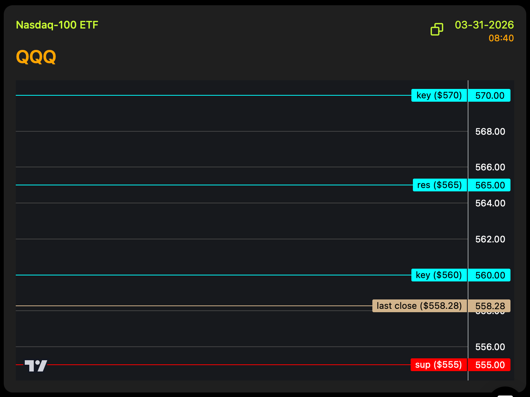Click the 565.00 price axis tag
Screen dimensions: 530x397
point(489,185)
